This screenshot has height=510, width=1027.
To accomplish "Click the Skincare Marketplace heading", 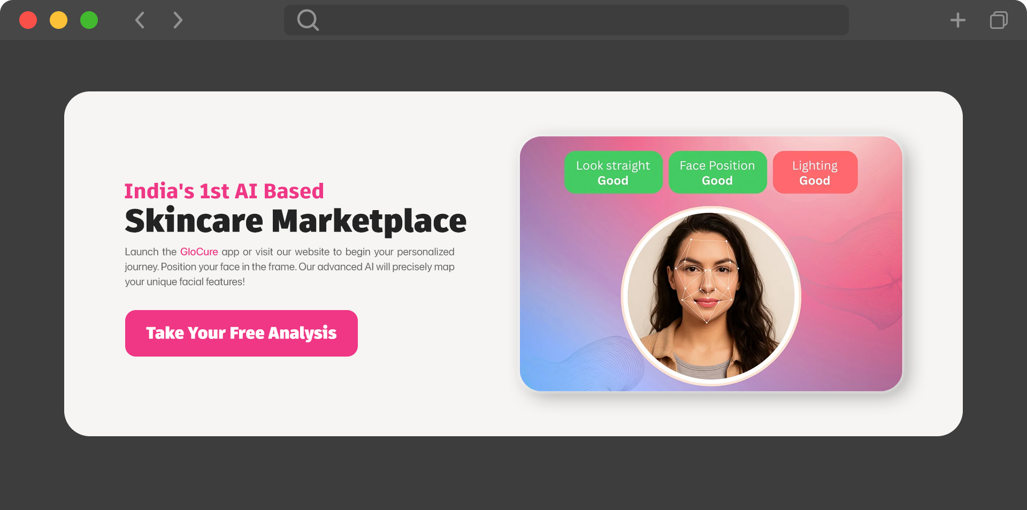I will (x=296, y=221).
